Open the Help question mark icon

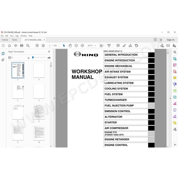tap(155, 40)
